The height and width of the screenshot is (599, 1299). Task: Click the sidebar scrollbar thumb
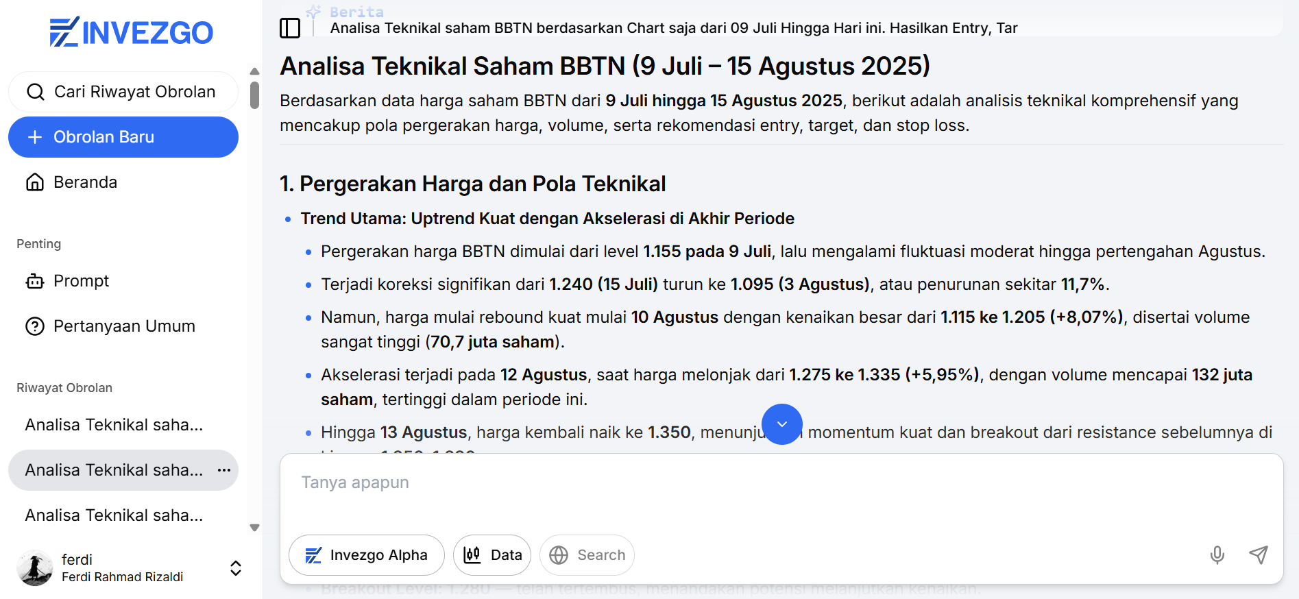click(x=254, y=95)
